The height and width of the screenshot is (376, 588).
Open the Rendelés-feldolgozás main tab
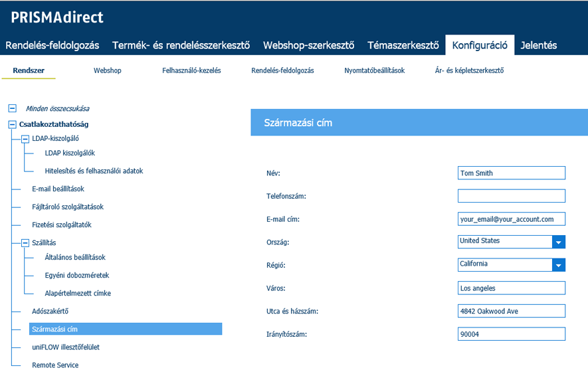52,45
